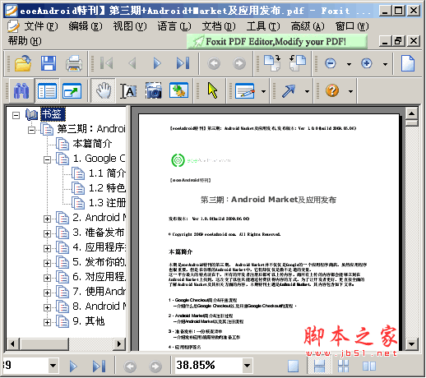The height and width of the screenshot is (378, 426).
Task: Click the image tool icon
Action: pyautogui.click(x=178, y=90)
